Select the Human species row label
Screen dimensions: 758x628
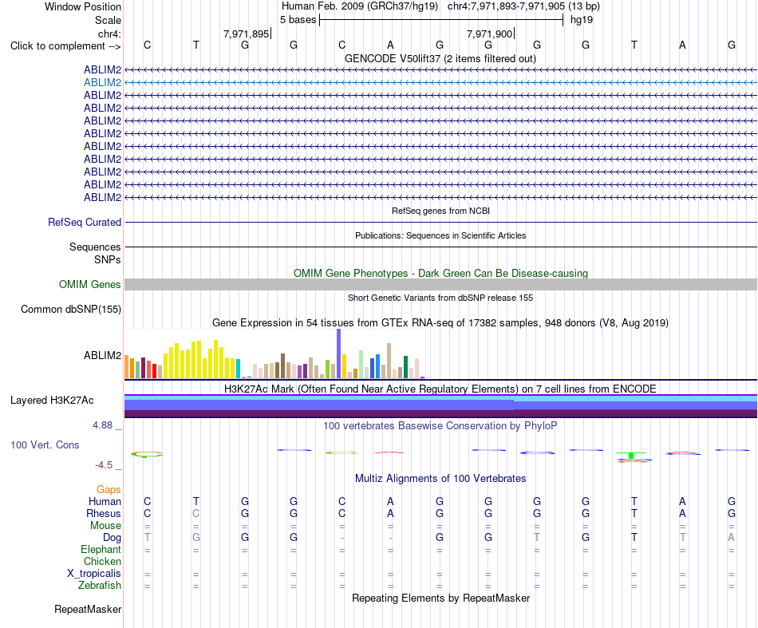point(105,502)
